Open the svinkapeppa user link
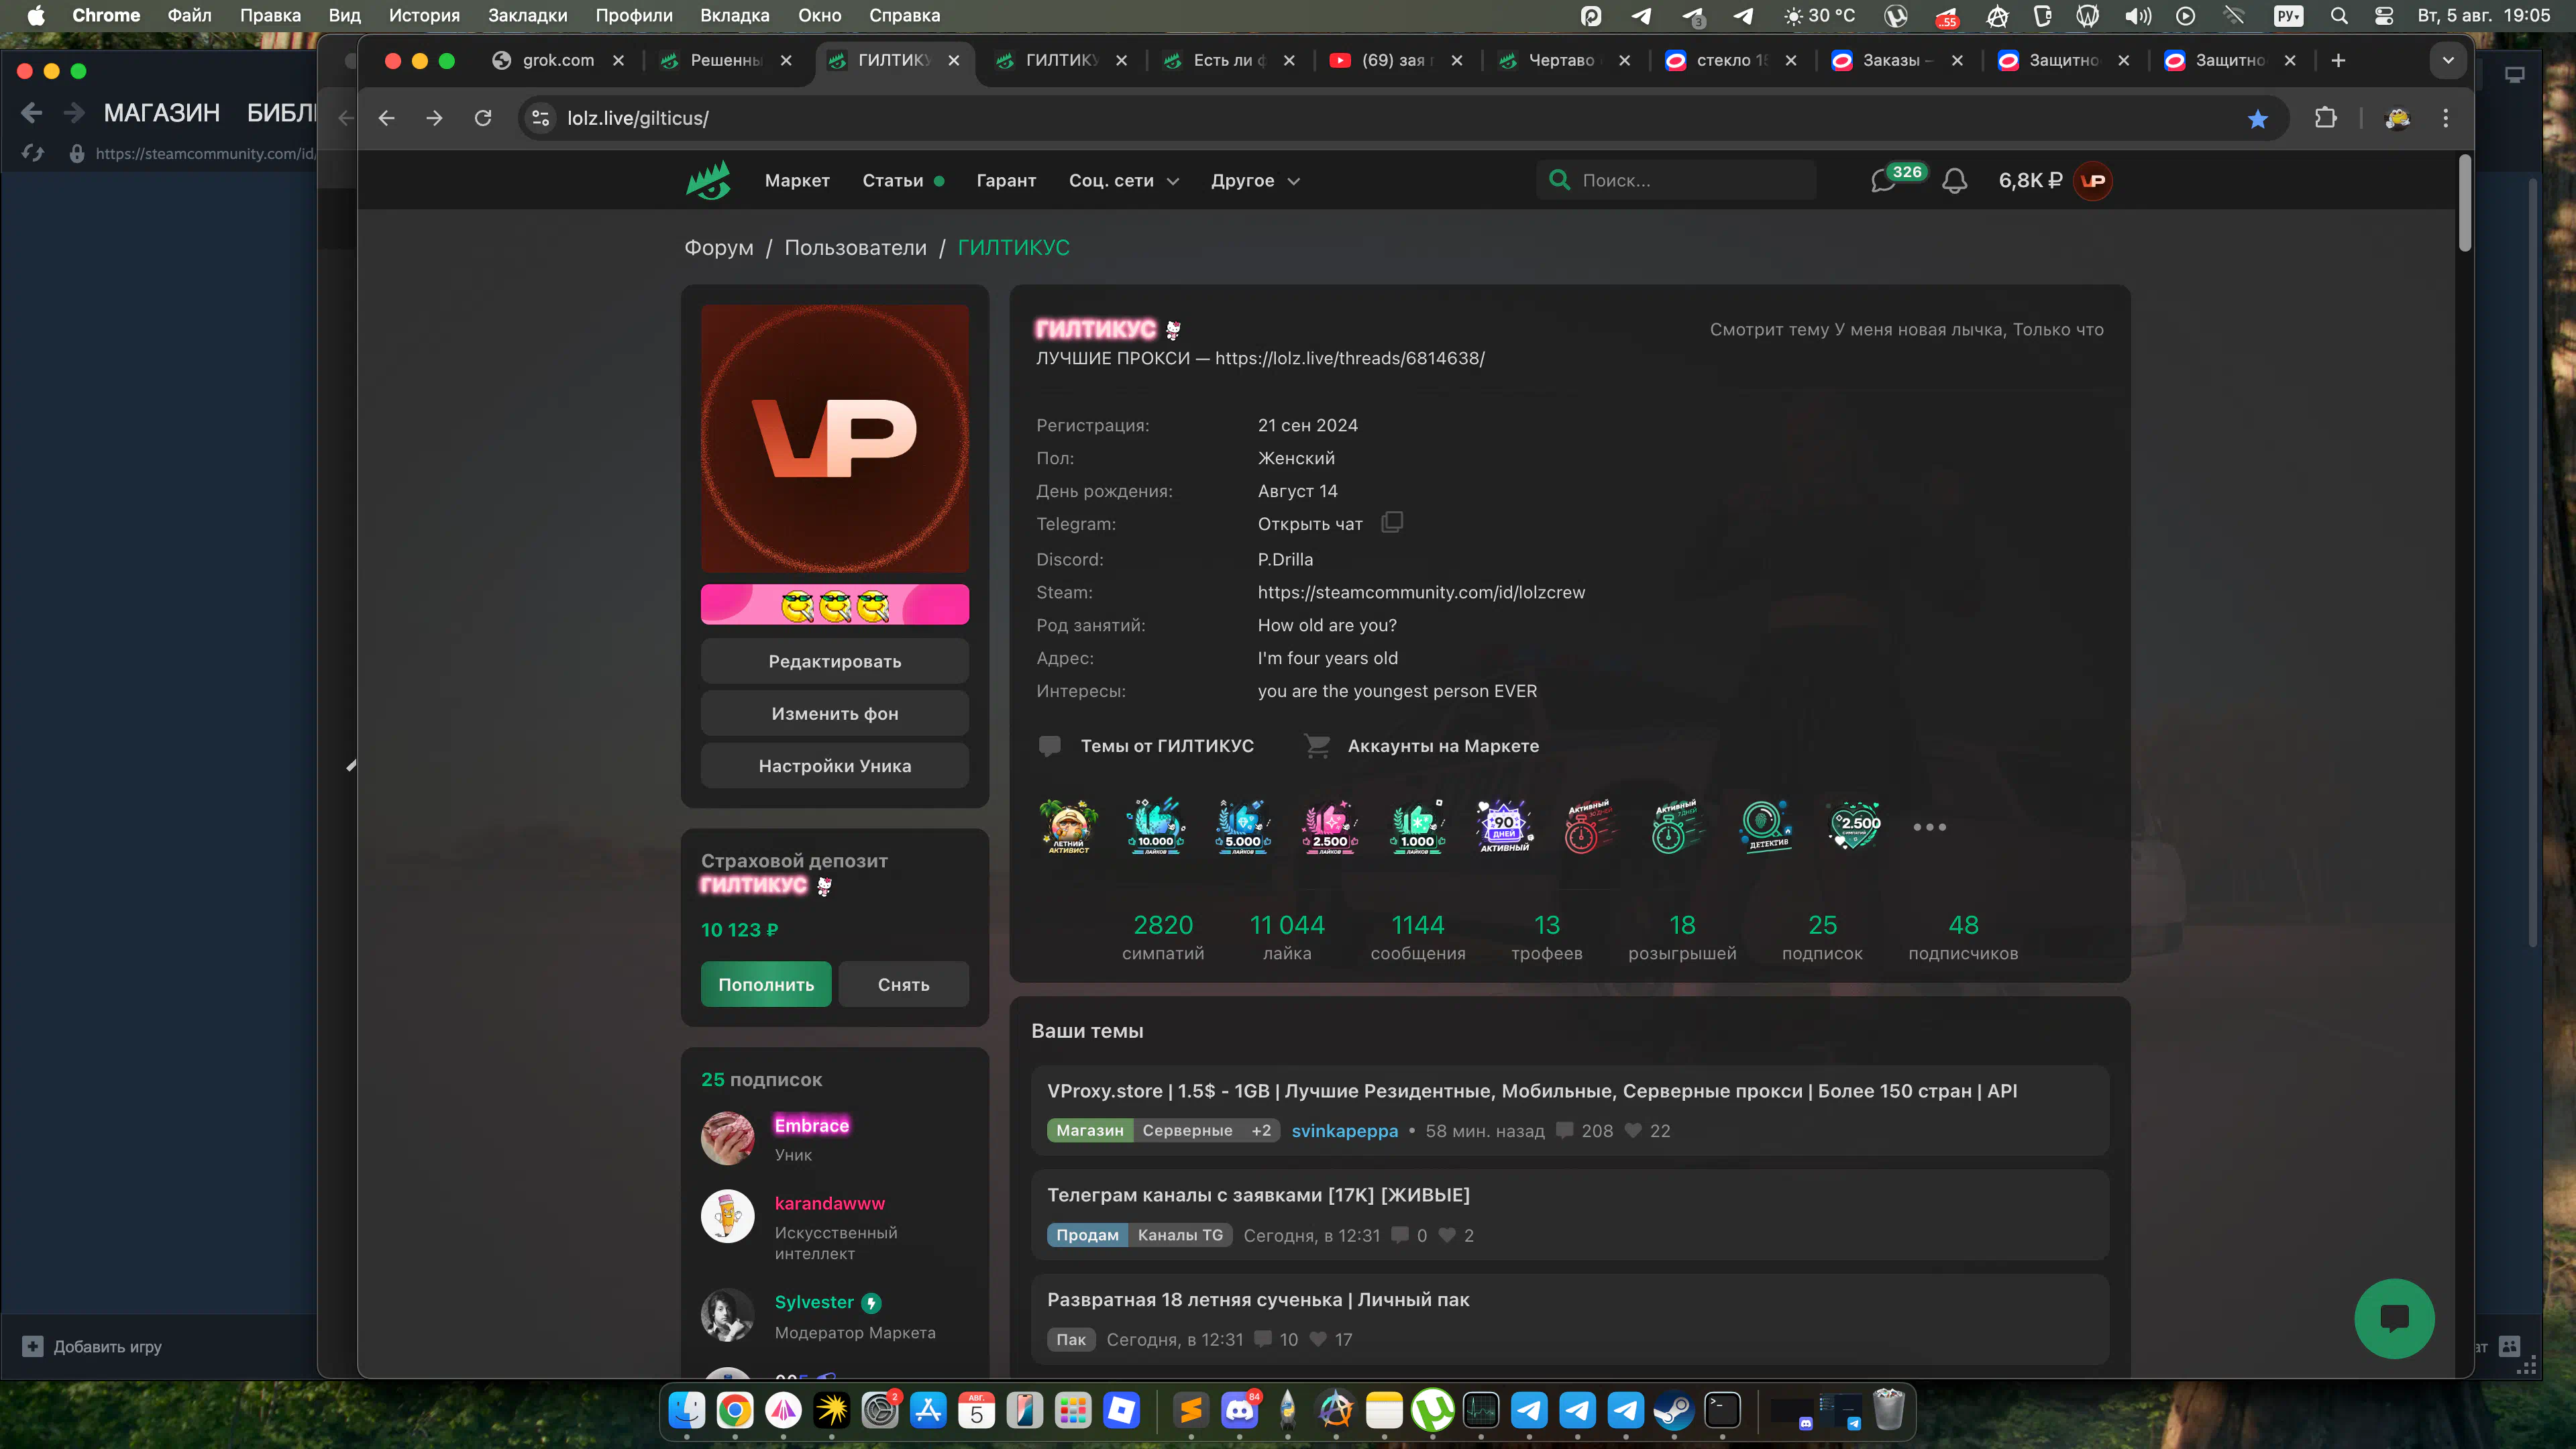The image size is (2576, 1449). tap(1344, 1131)
